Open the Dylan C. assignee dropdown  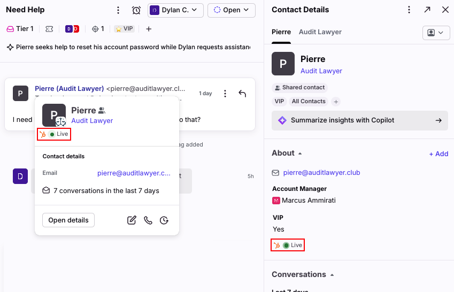point(175,10)
